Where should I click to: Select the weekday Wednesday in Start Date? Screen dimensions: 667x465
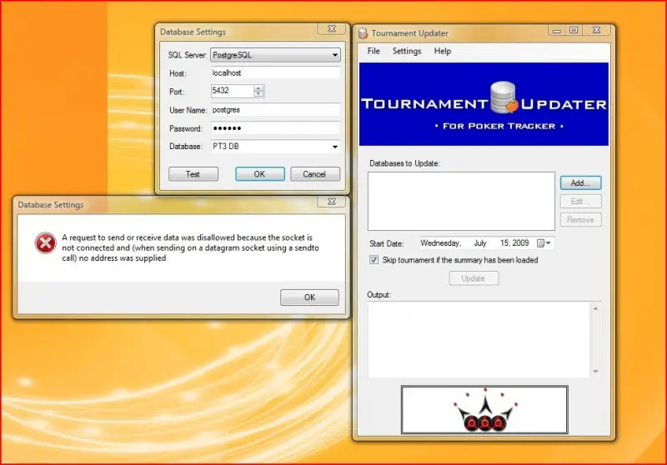[440, 243]
